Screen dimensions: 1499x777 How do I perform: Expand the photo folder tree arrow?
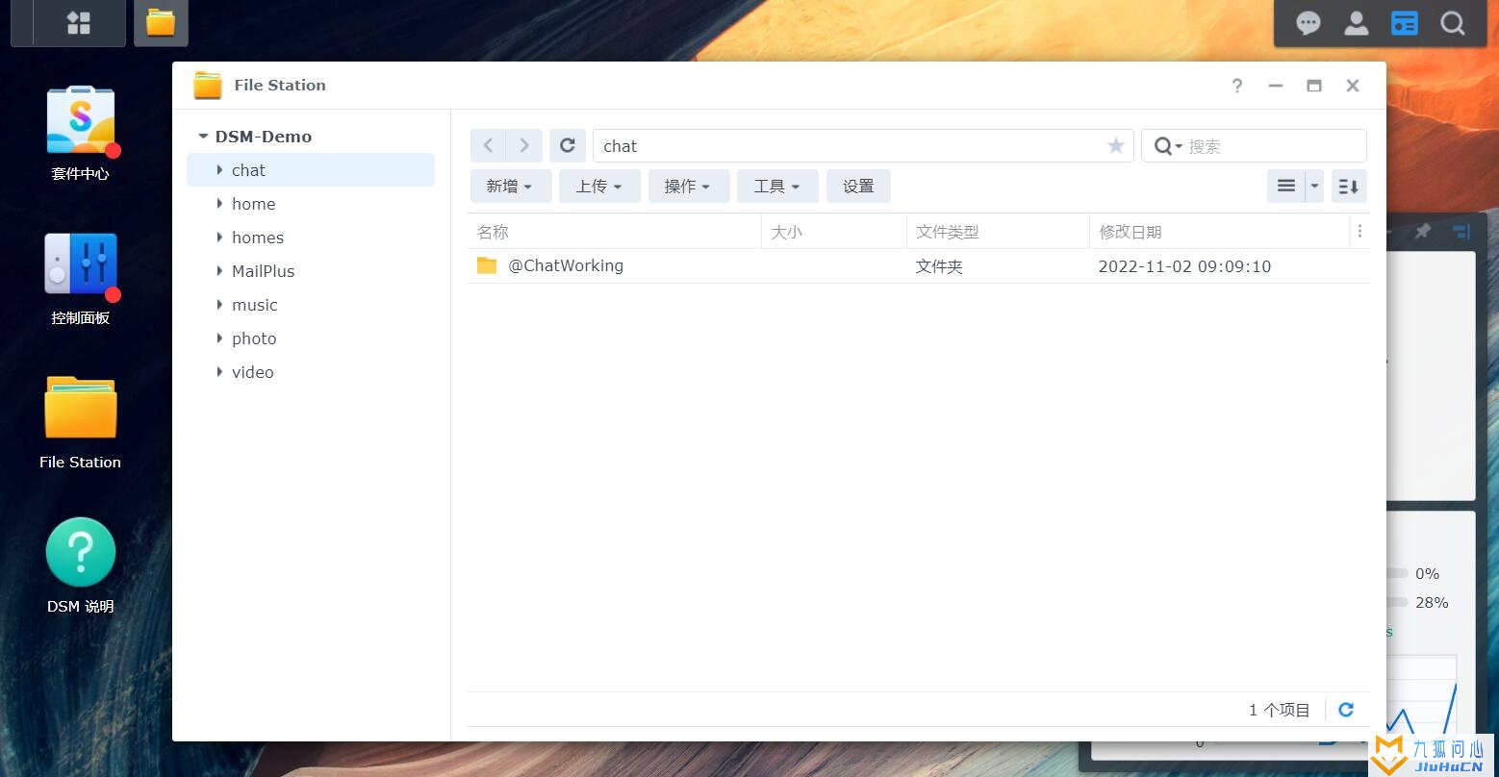219,338
